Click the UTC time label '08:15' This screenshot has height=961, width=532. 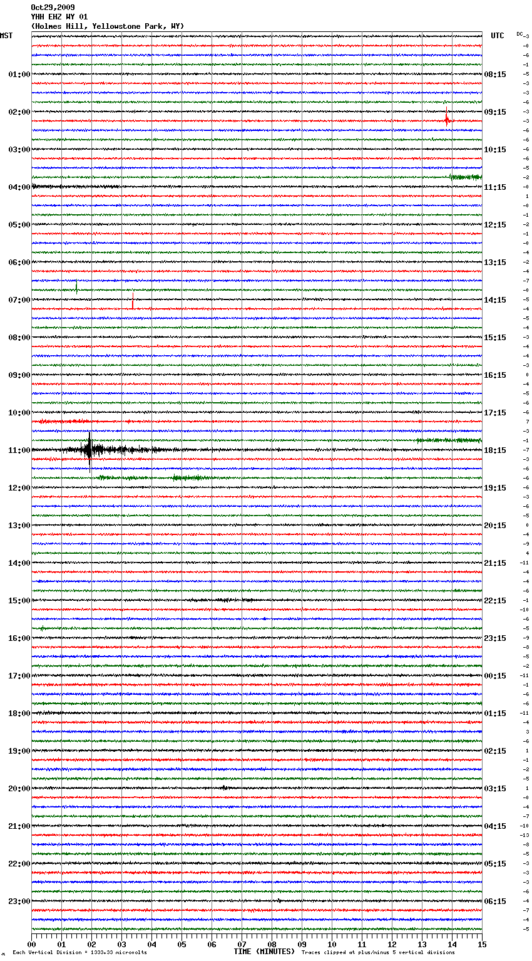[x=495, y=75]
